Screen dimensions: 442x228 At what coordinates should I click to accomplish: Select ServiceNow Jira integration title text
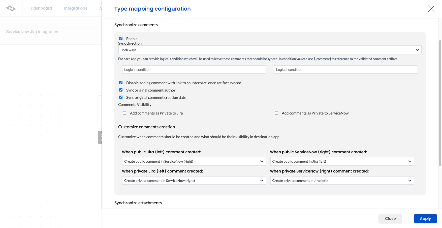[32, 32]
